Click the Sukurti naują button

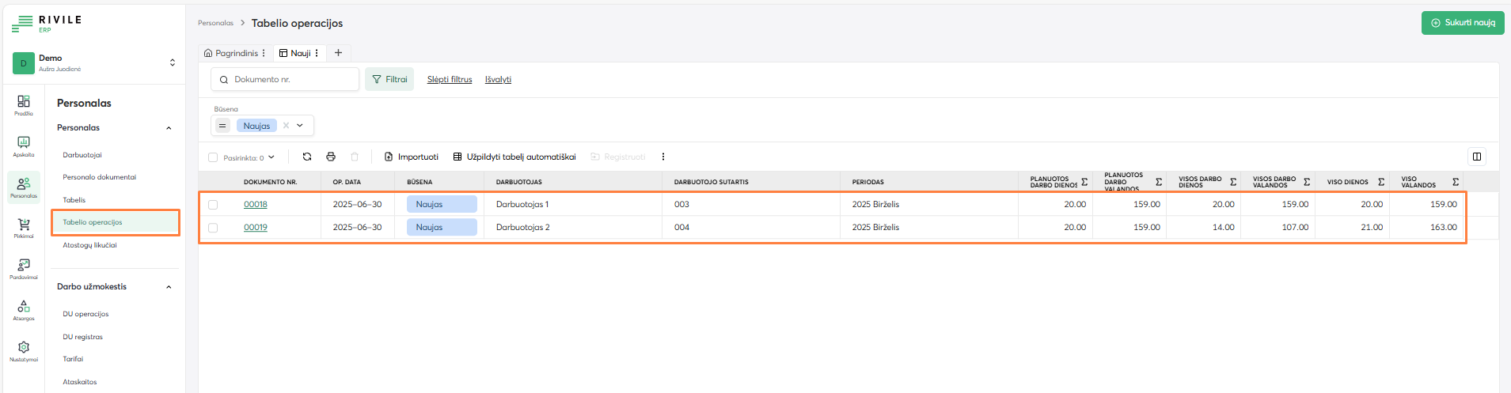tap(1462, 23)
